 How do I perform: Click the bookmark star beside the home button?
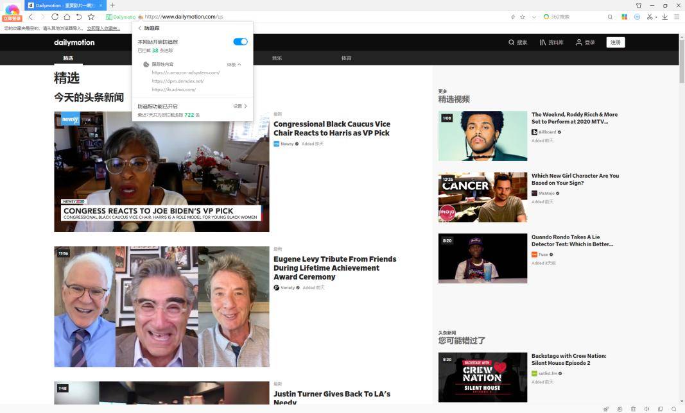coord(91,17)
